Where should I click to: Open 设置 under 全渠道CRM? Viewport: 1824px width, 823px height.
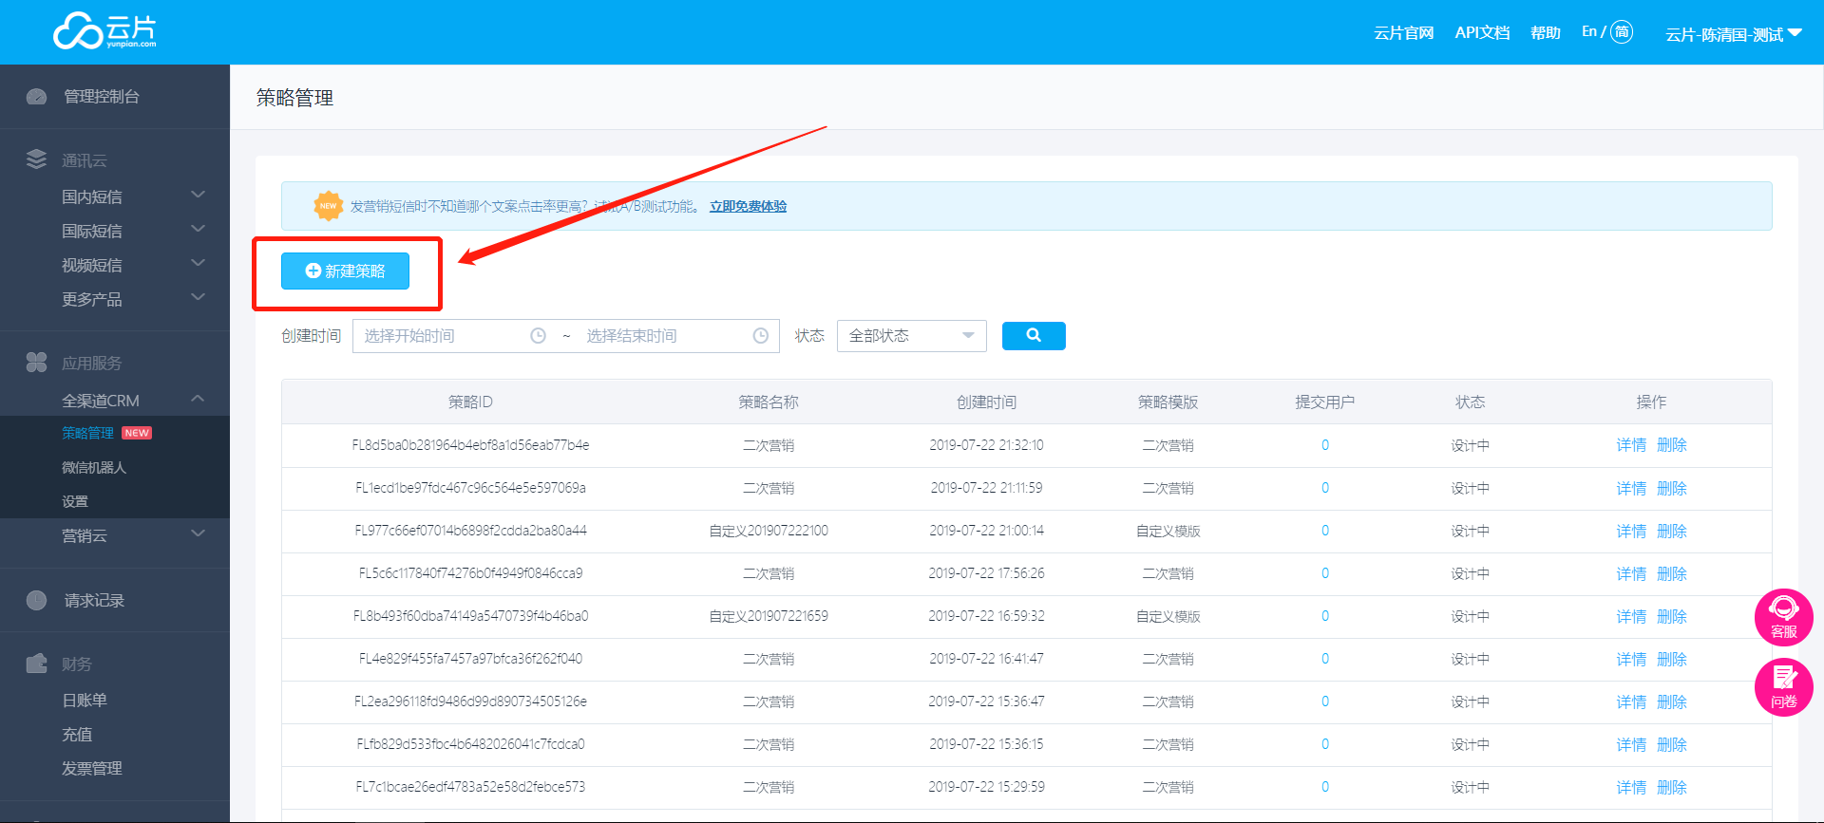point(75,501)
